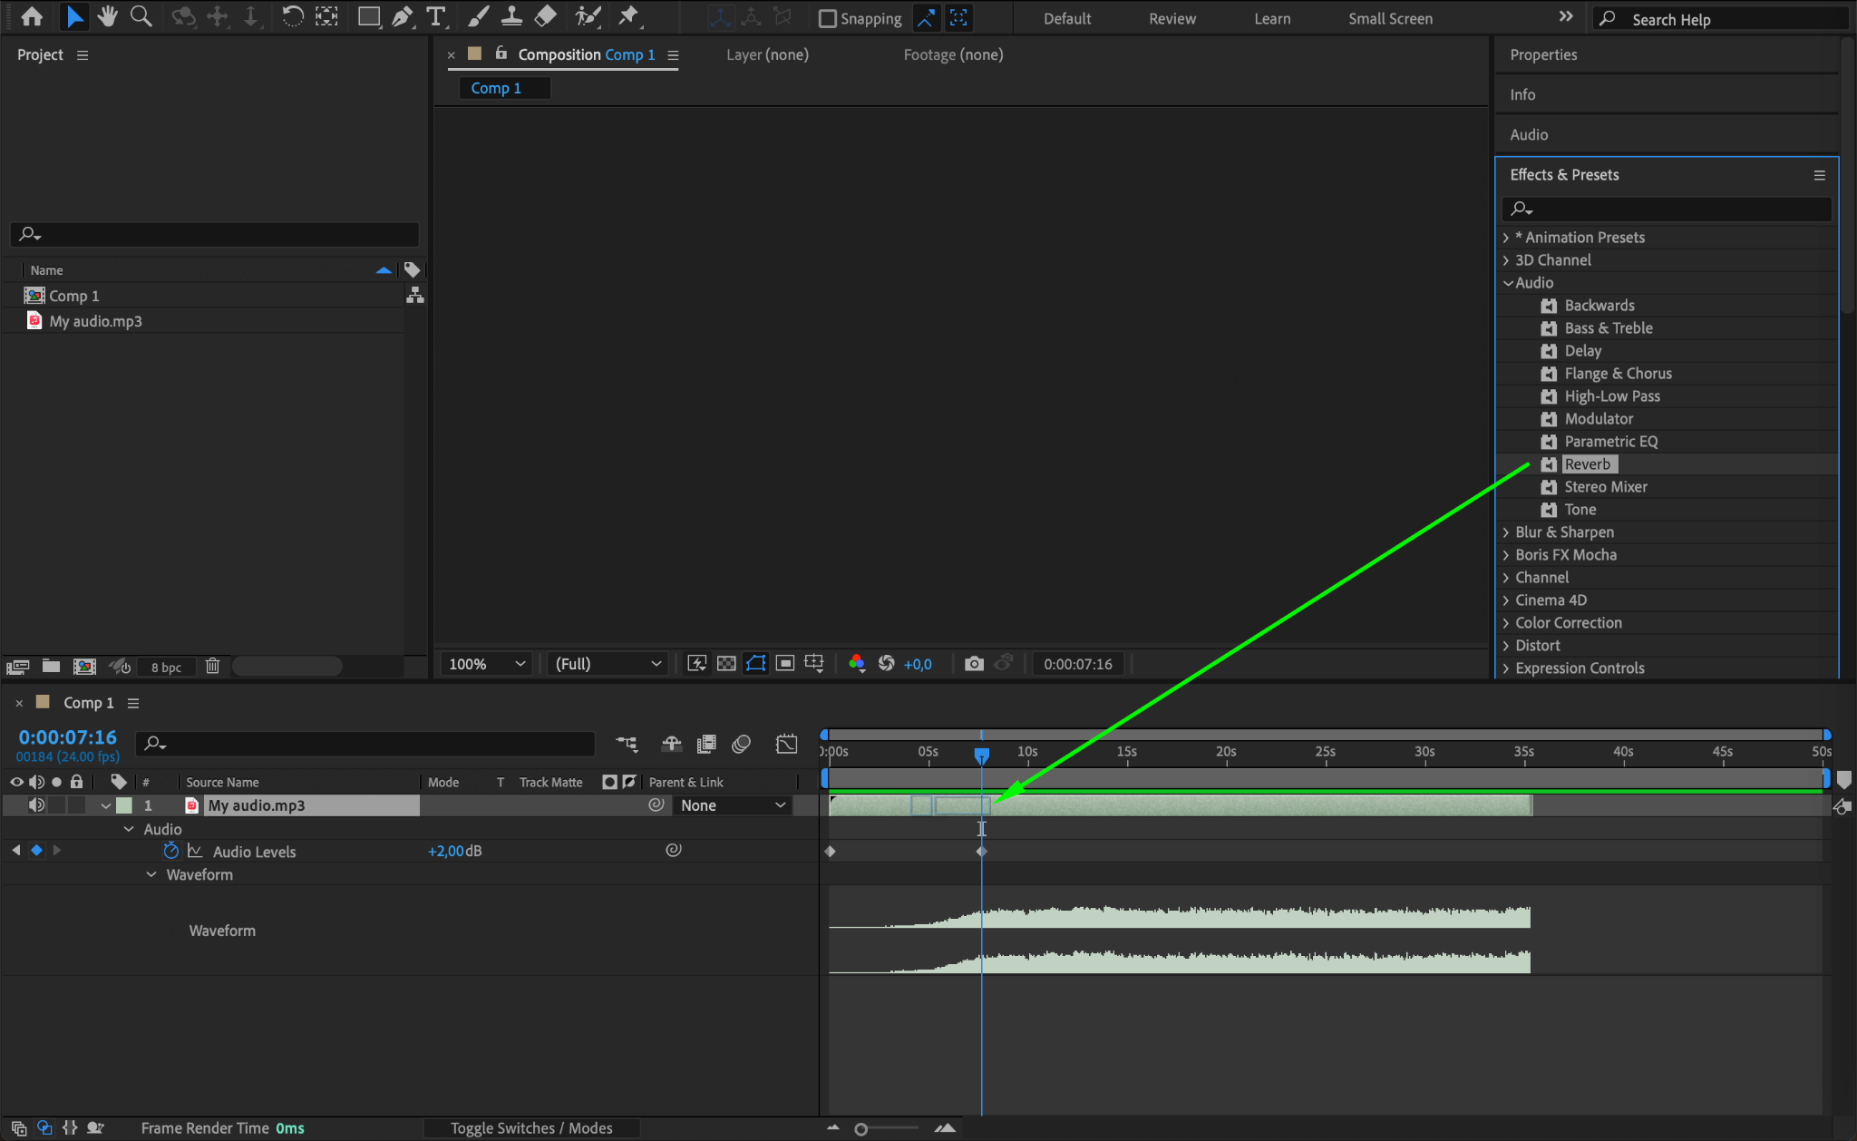The image size is (1857, 1141).
Task: Select the Puppet Pin tool
Action: coord(627,16)
